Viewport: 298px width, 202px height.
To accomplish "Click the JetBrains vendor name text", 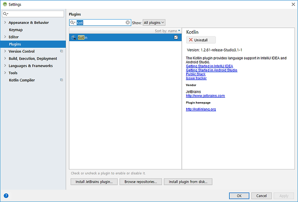I will click(x=193, y=92).
